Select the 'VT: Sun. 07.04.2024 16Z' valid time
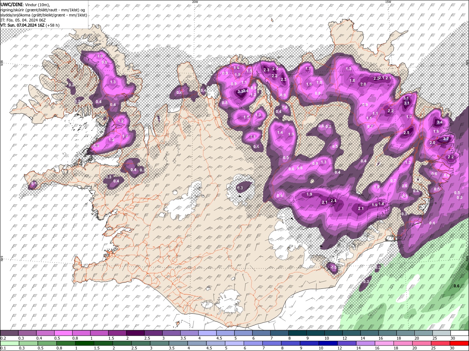Screen dimensions: 469x351 [x=23, y=25]
